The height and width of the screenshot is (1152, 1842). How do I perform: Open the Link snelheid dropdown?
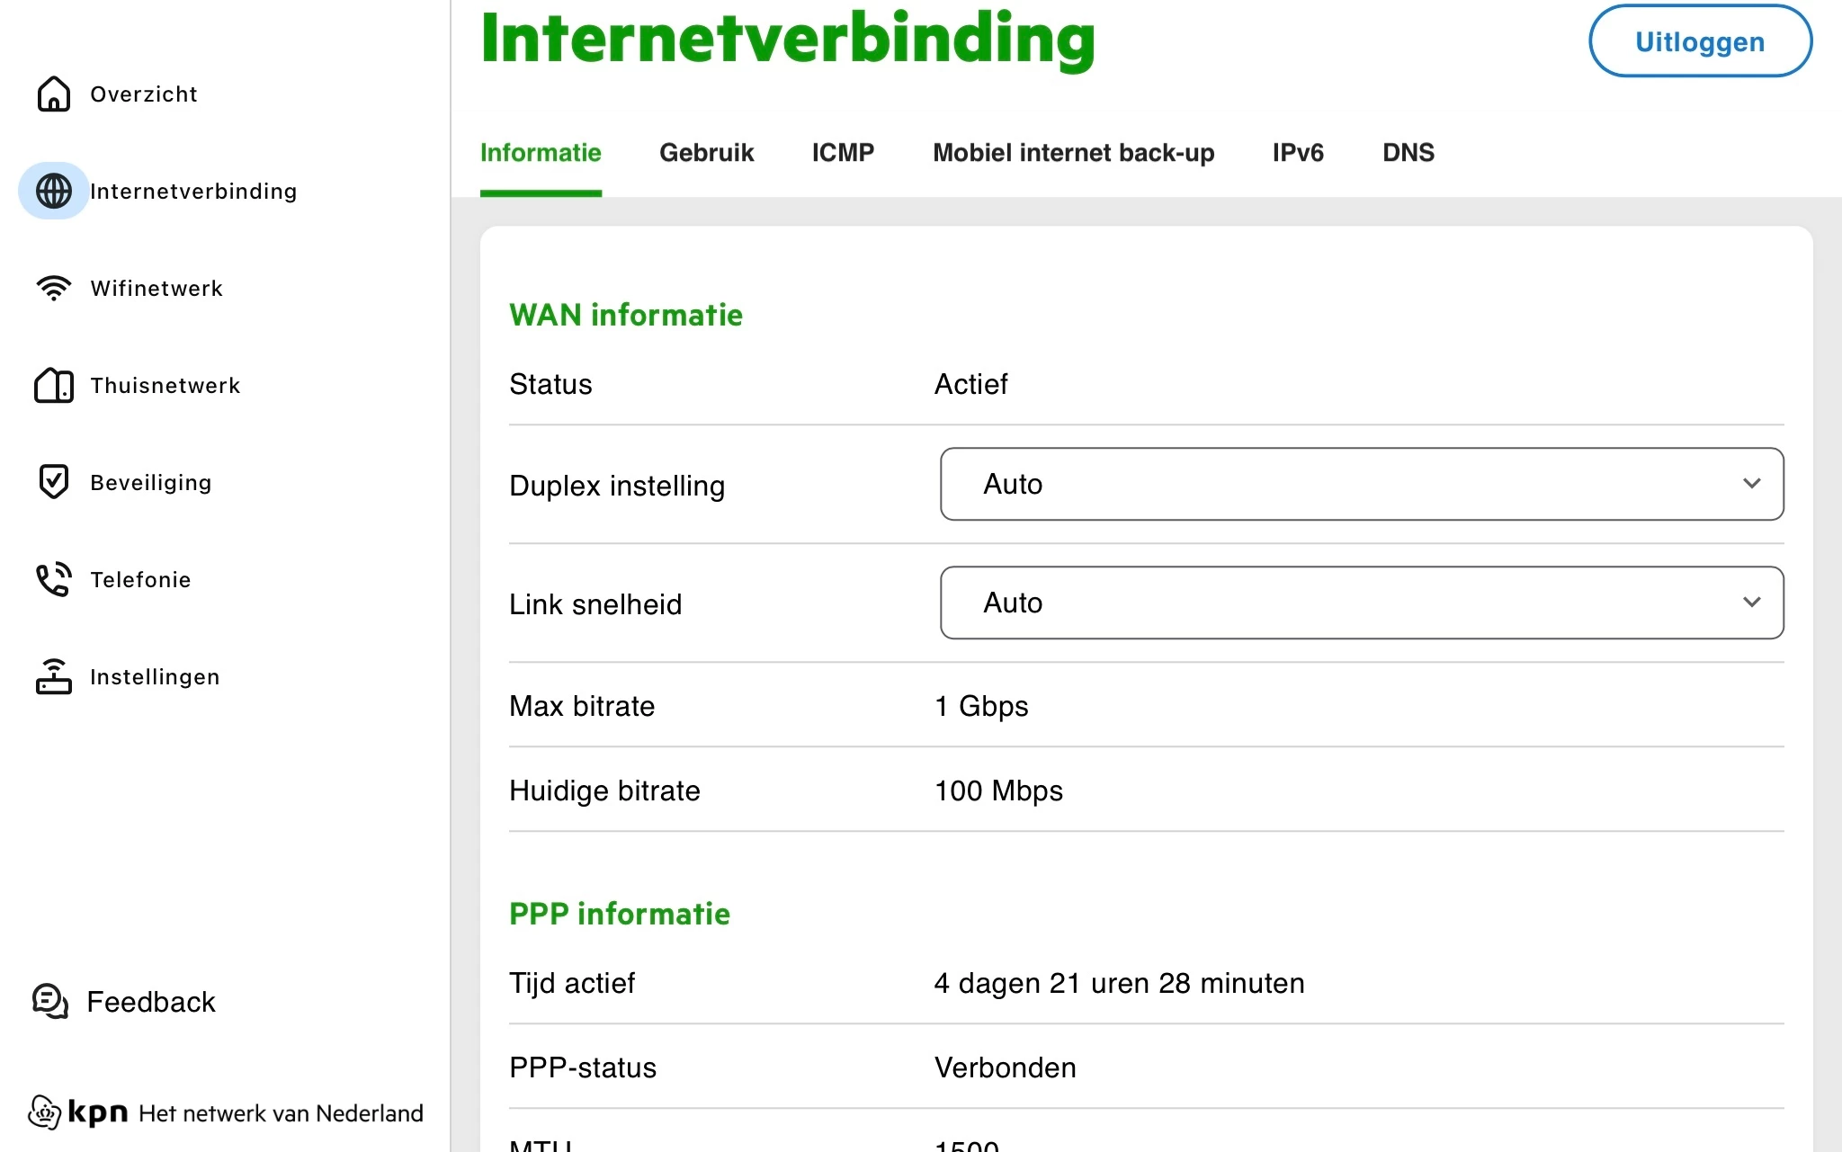tap(1361, 603)
